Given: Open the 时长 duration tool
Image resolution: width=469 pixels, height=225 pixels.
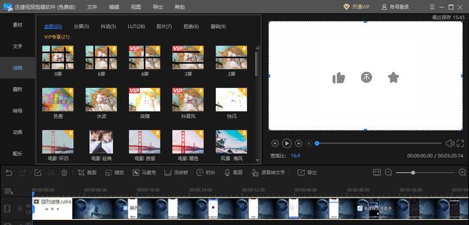Looking at the screenshot, I should tap(206, 173).
